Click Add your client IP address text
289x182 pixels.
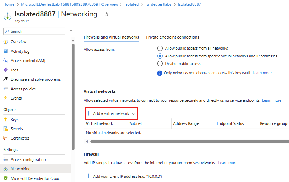pyautogui.click(x=127, y=176)
